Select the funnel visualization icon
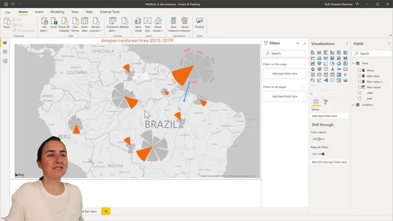Screen dimensions: 393x221 point(319,63)
